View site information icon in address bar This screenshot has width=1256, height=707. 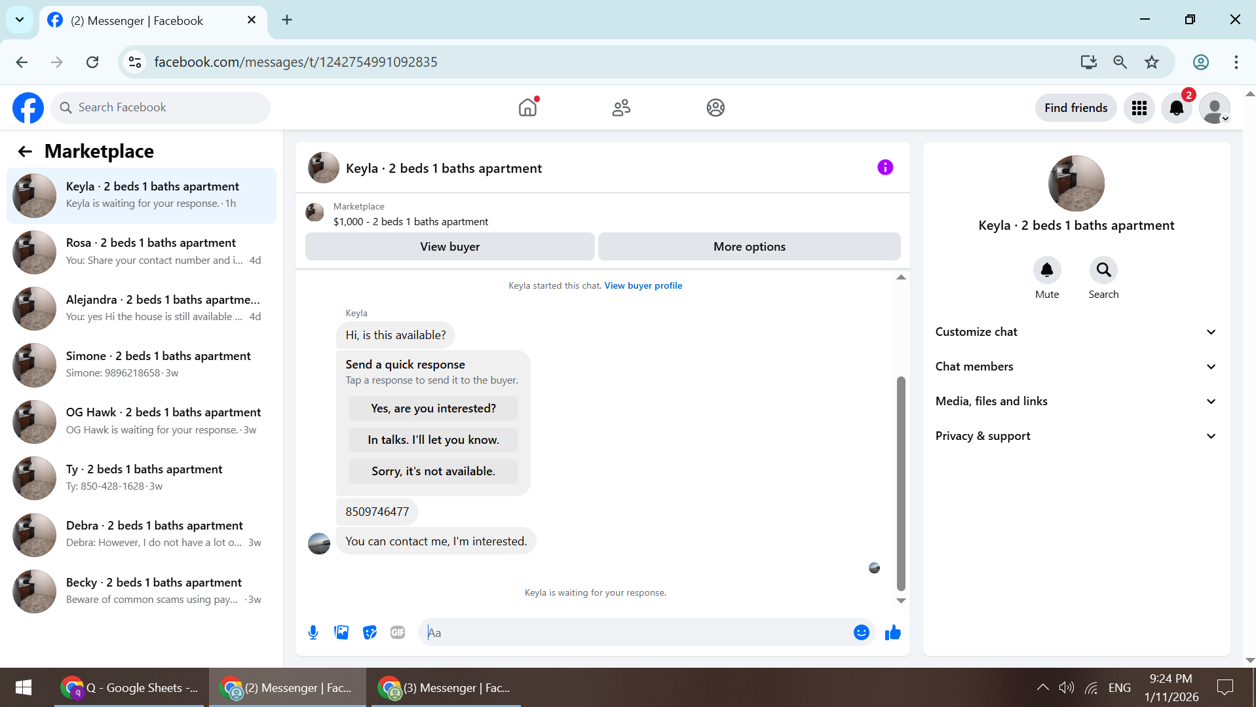(x=135, y=62)
